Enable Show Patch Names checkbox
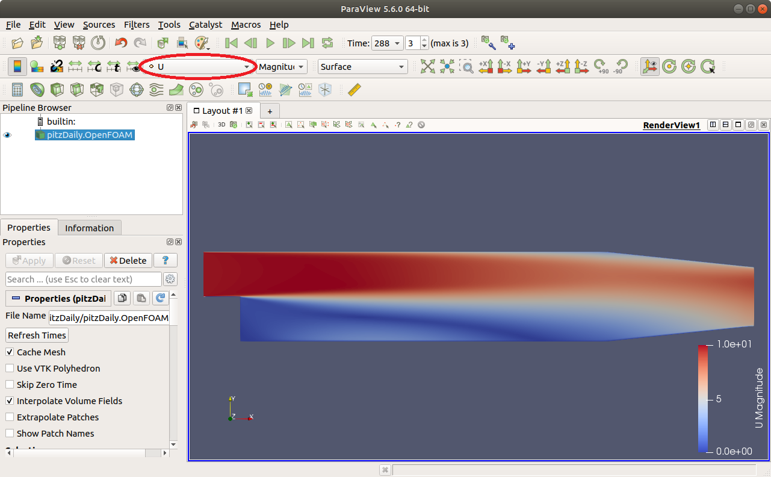Screen dimensions: 771x477 coord(10,433)
